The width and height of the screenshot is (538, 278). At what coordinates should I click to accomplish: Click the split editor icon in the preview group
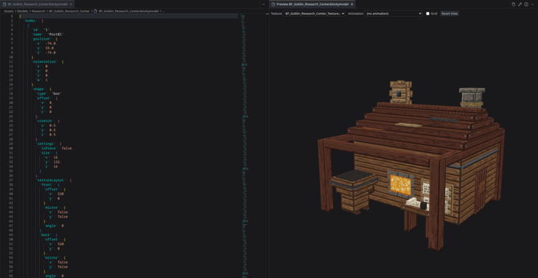[x=527, y=5]
